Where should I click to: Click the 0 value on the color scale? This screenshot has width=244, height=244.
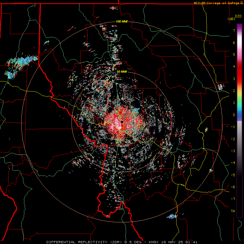pos(234,115)
